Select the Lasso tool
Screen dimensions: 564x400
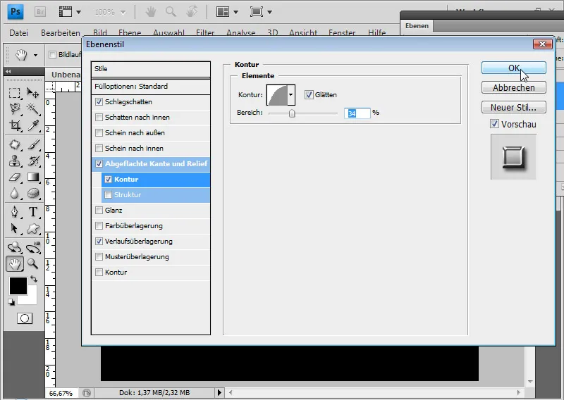pyautogui.click(x=14, y=108)
